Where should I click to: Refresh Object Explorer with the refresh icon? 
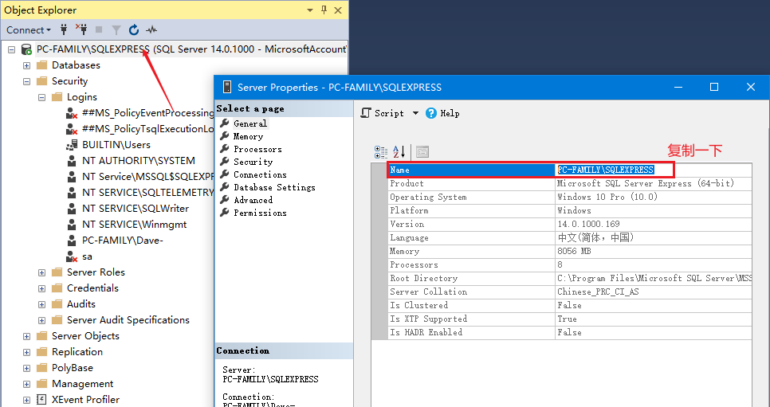pos(134,30)
